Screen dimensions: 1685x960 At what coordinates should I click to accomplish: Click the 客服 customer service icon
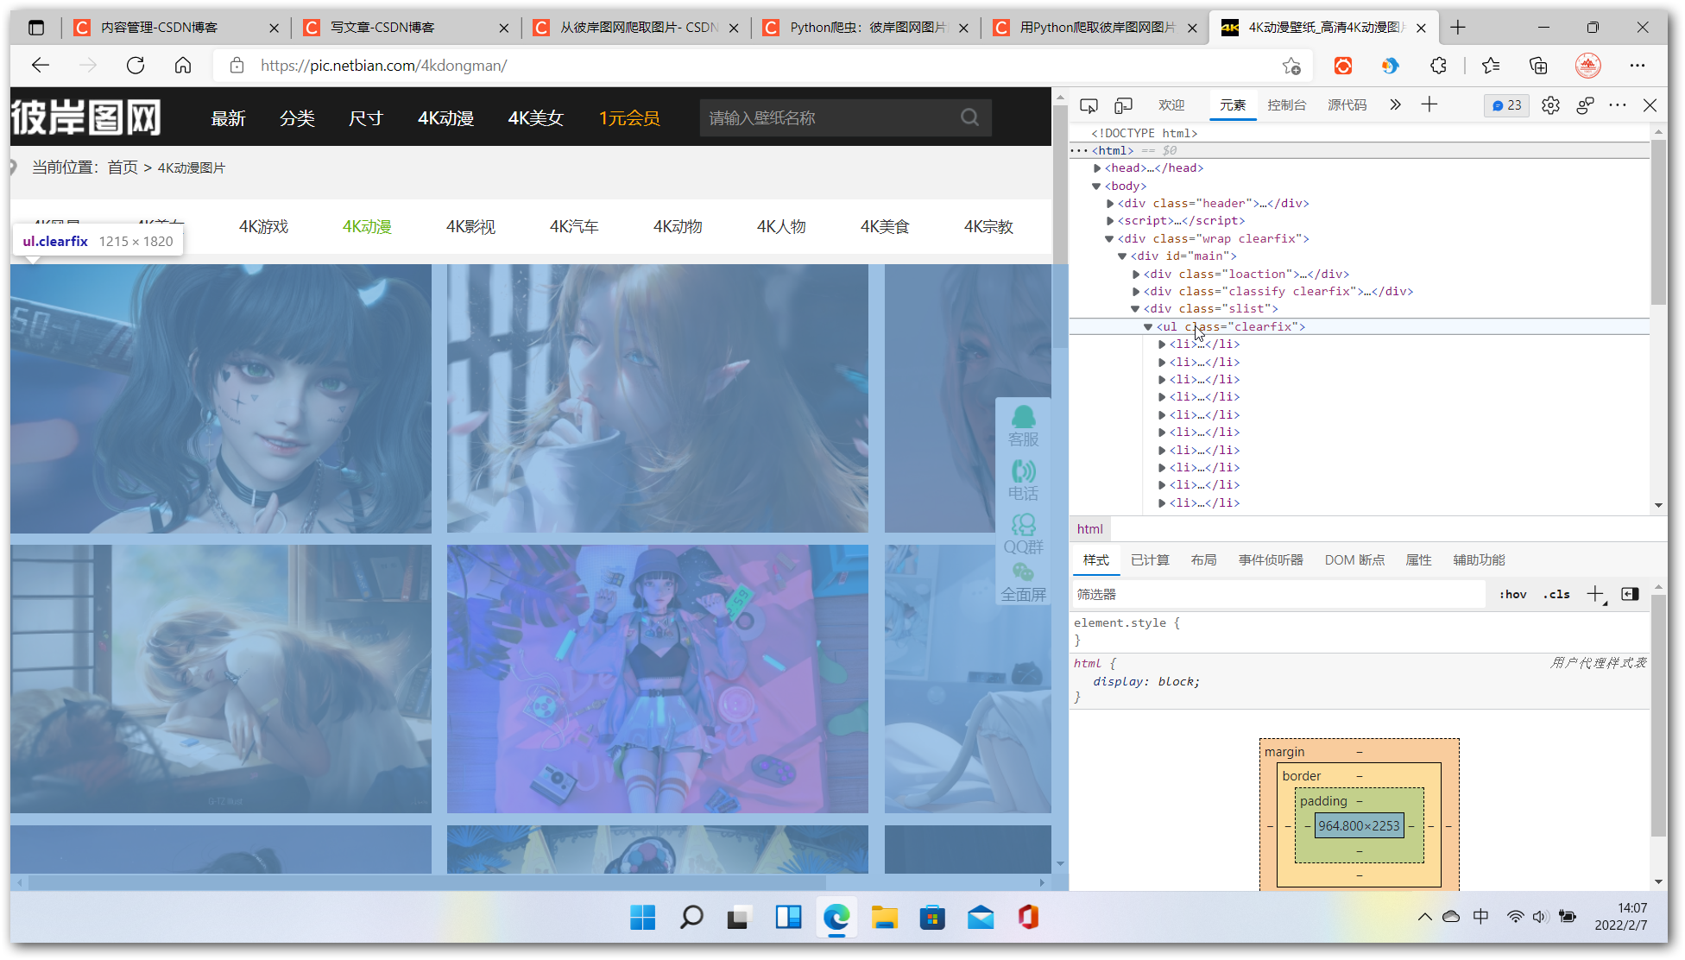click(x=1024, y=426)
